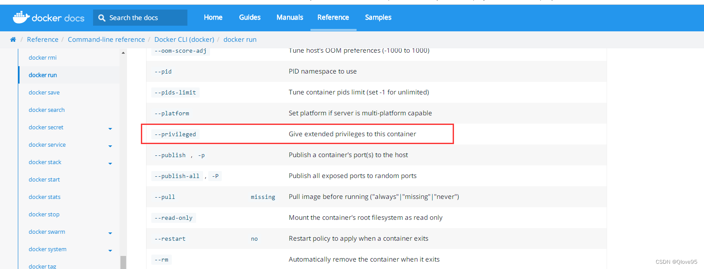Focus the Search the docs field
Screen dimensions: 704x269
click(140, 18)
